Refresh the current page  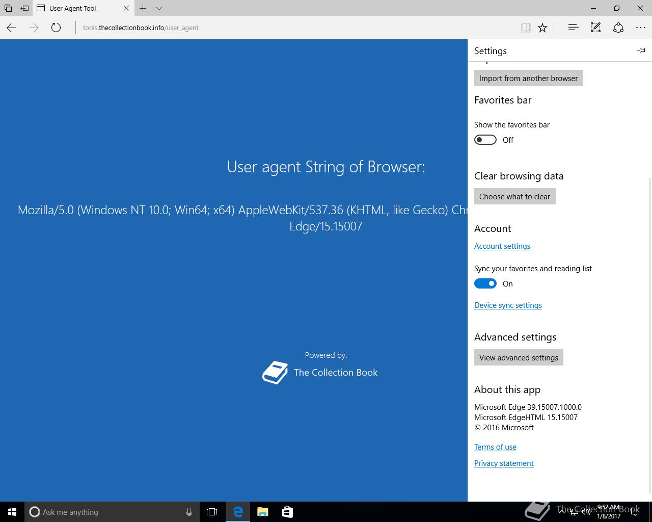click(x=56, y=28)
